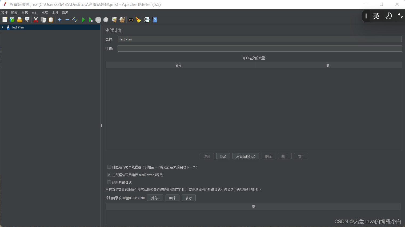Expand the Test Plan tree node
Screen dimensions: 405x227
[2, 27]
